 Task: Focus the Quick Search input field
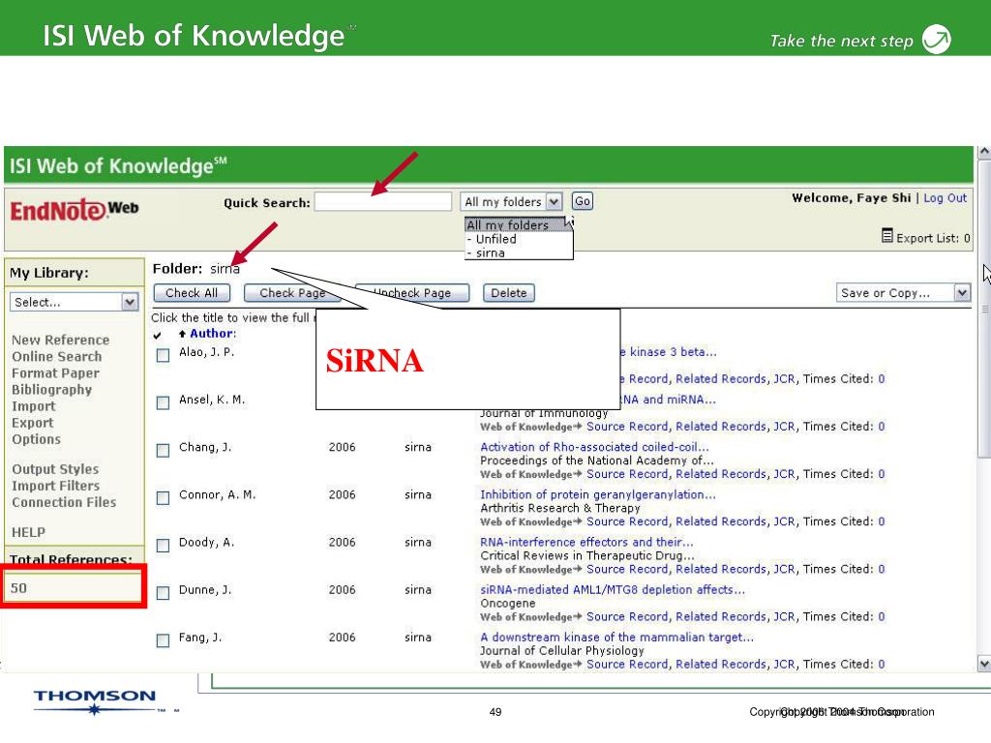[x=383, y=201]
